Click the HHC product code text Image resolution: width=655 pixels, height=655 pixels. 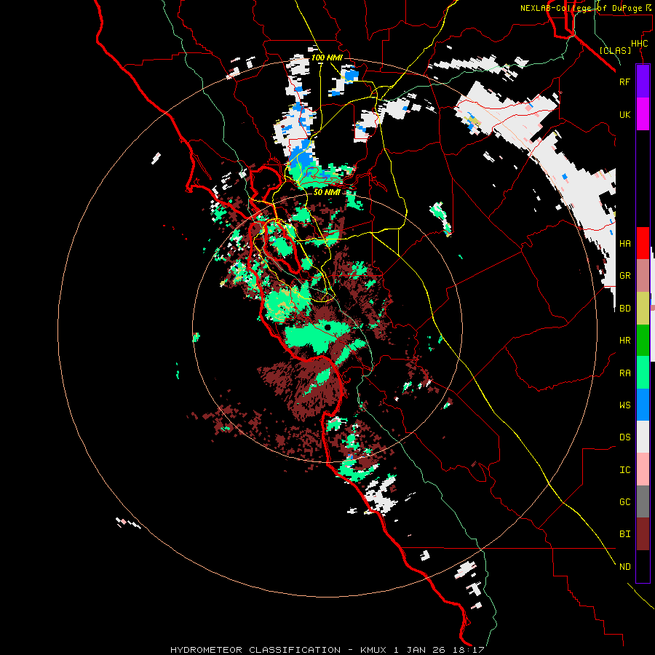click(639, 44)
